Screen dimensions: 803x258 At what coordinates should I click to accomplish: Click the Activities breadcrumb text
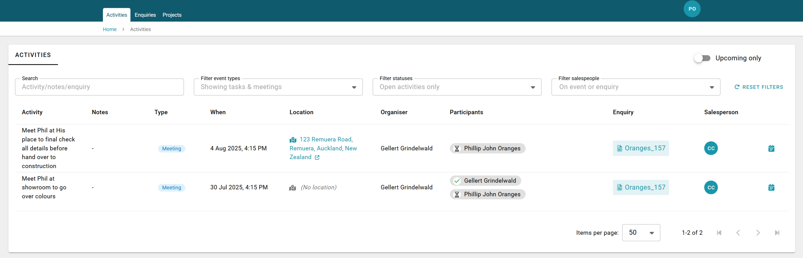[x=140, y=29]
